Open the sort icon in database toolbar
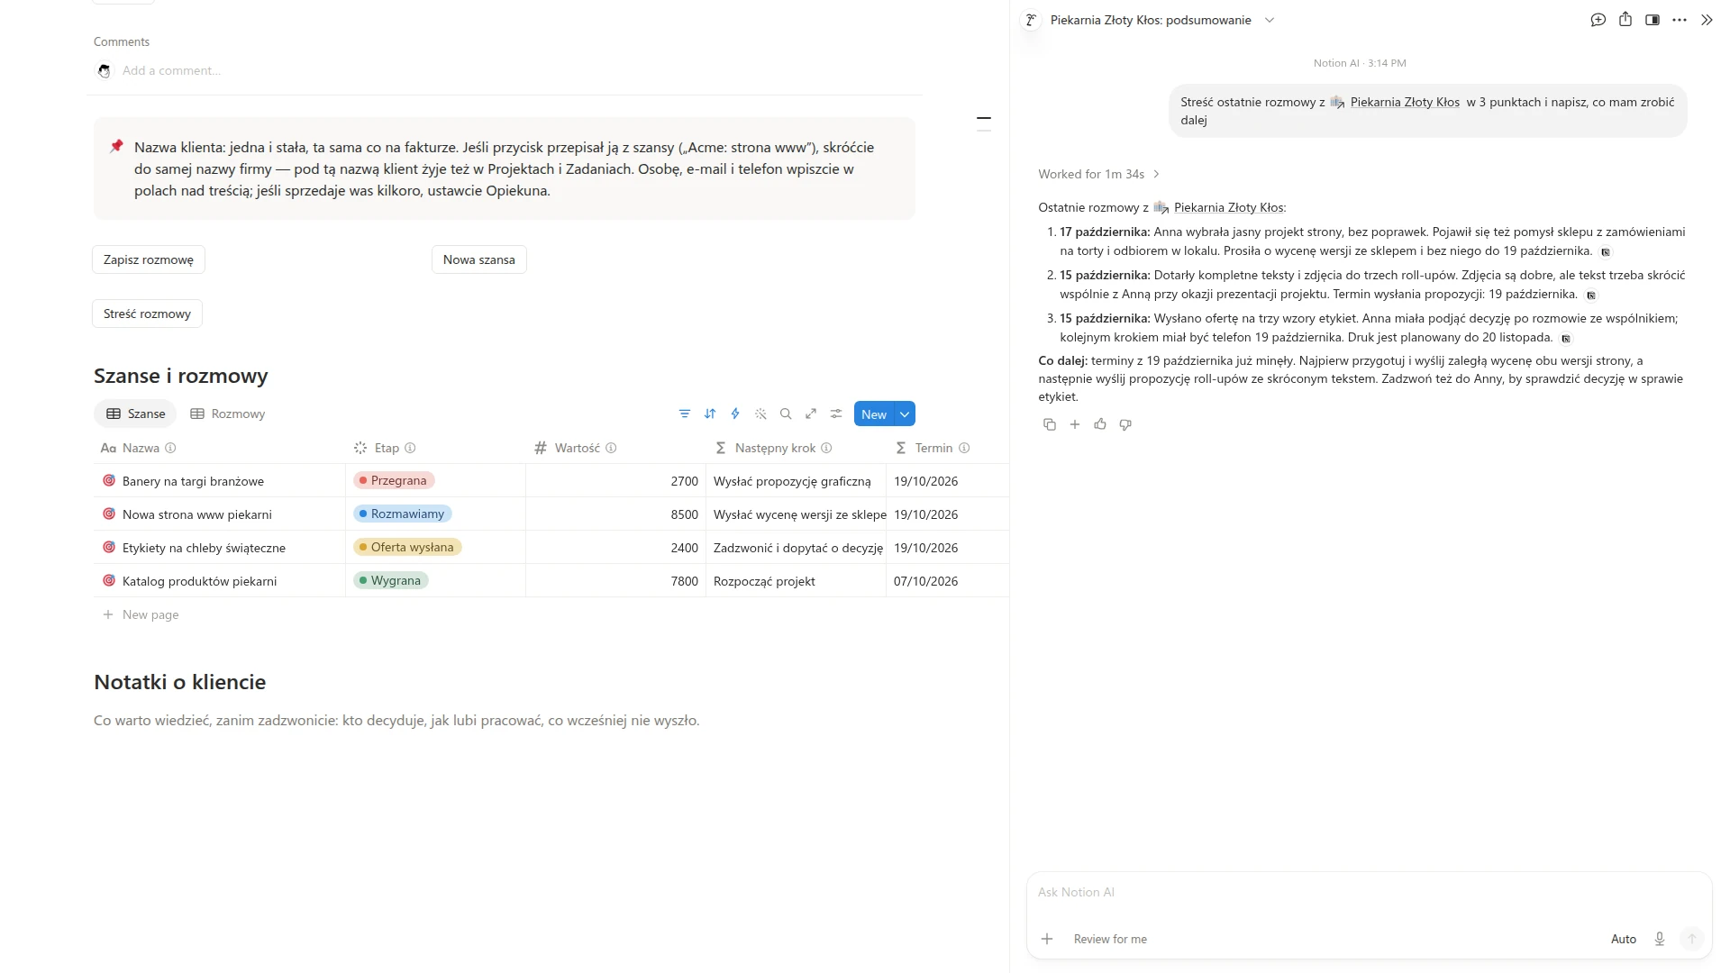 click(x=710, y=414)
